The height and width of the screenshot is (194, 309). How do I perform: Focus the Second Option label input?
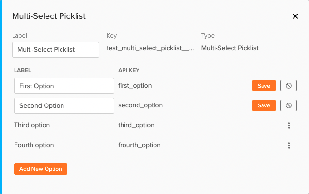[x=64, y=105]
